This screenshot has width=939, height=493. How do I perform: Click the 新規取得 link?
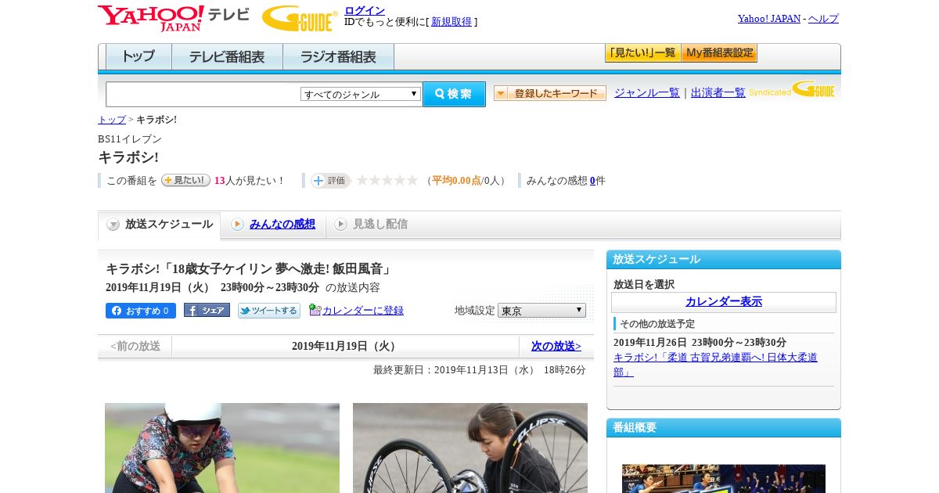pyautogui.click(x=452, y=22)
